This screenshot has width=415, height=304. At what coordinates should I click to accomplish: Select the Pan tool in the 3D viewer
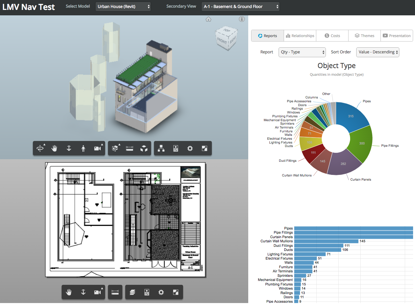pyautogui.click(x=54, y=148)
